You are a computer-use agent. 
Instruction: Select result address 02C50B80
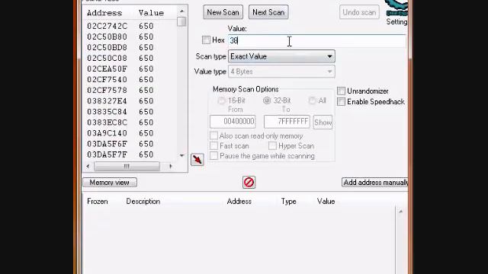pyautogui.click(x=108, y=37)
